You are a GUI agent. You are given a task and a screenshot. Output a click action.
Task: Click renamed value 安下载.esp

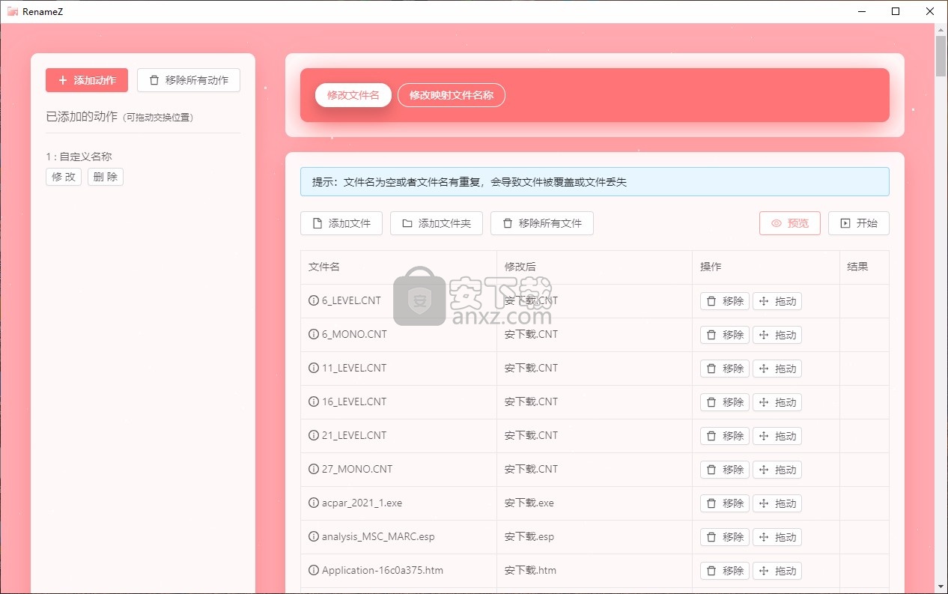click(529, 536)
